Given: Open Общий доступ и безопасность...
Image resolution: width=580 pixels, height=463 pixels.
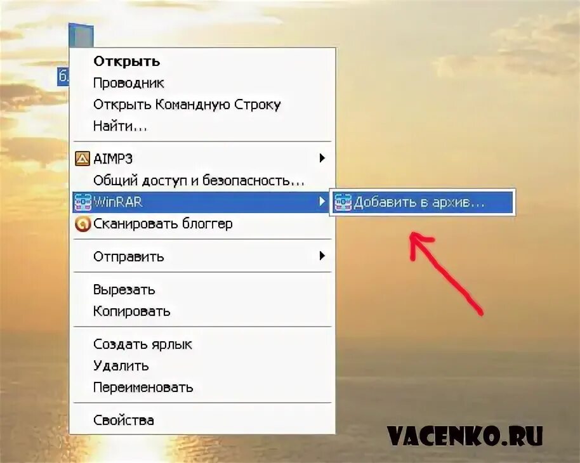Looking at the screenshot, I should [199, 181].
